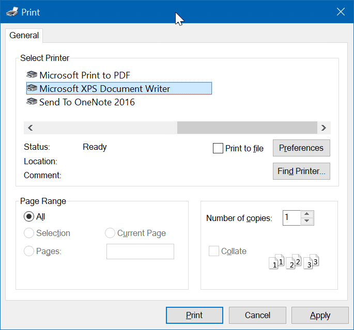Increase the number of copies with the up arrow

coord(307,214)
